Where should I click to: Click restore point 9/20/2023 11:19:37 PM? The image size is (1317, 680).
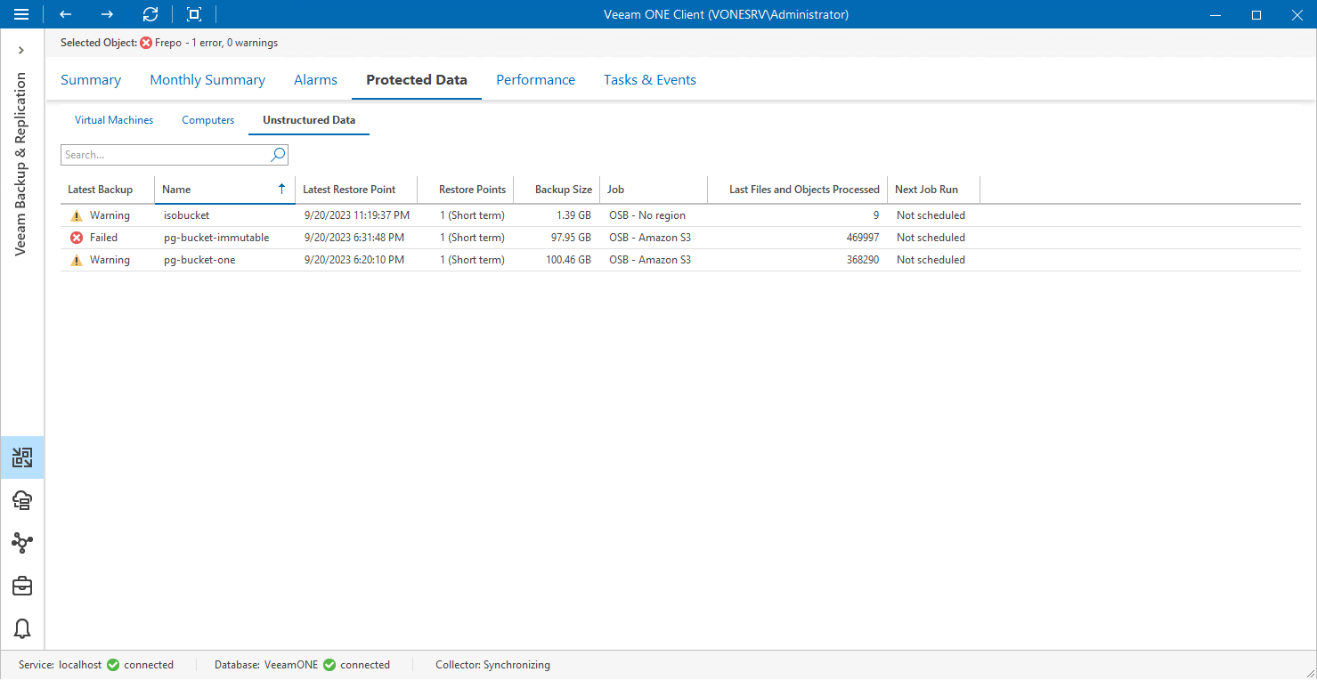pos(357,215)
